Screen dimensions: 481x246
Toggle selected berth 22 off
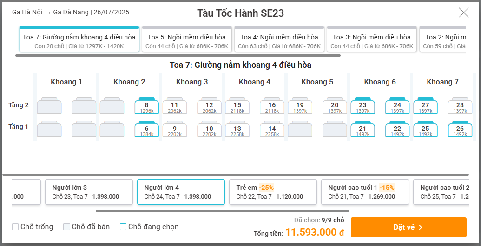(x=397, y=129)
